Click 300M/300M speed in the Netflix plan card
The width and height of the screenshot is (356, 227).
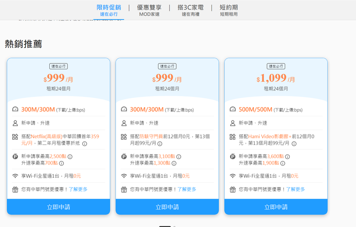pyautogui.click(x=38, y=109)
